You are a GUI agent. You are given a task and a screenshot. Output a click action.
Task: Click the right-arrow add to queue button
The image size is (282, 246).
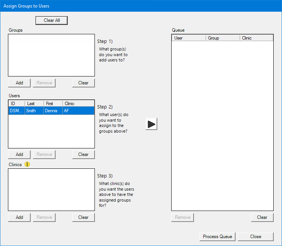[151, 124]
